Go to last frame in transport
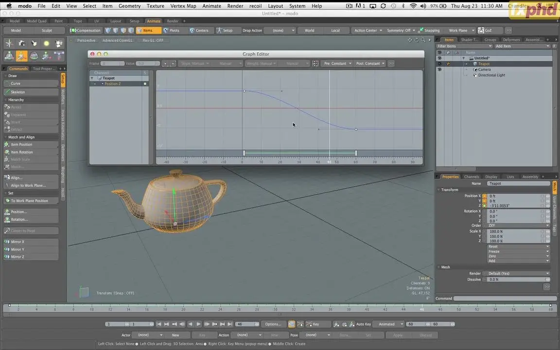The width and height of the screenshot is (560, 350). click(230, 324)
